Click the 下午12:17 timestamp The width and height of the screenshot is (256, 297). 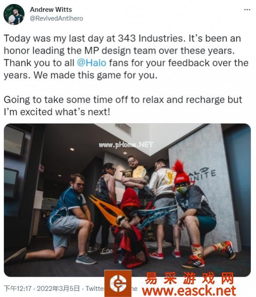pyautogui.click(x=18, y=289)
